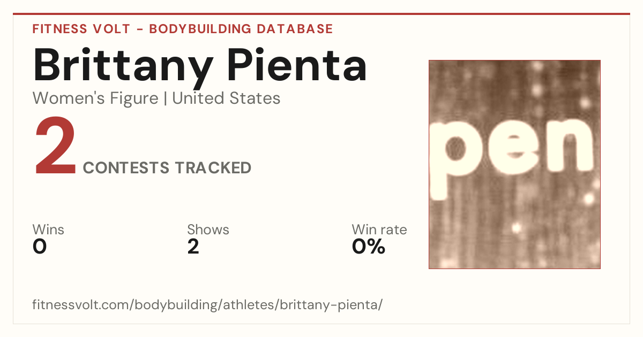Open the athlete photo thumbnail
This screenshot has height=337, width=643.
[514, 164]
